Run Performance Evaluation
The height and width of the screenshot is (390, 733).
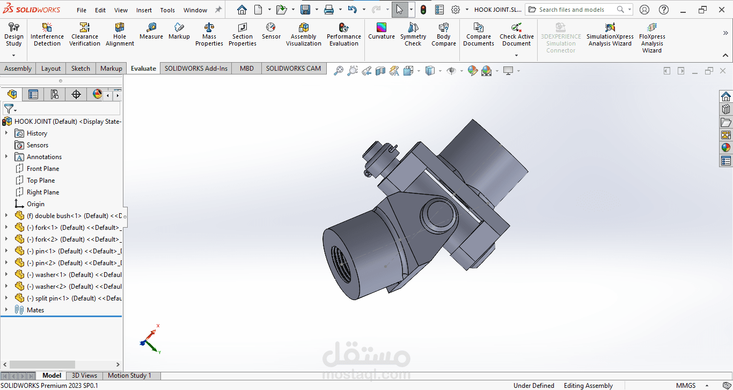pyautogui.click(x=344, y=34)
